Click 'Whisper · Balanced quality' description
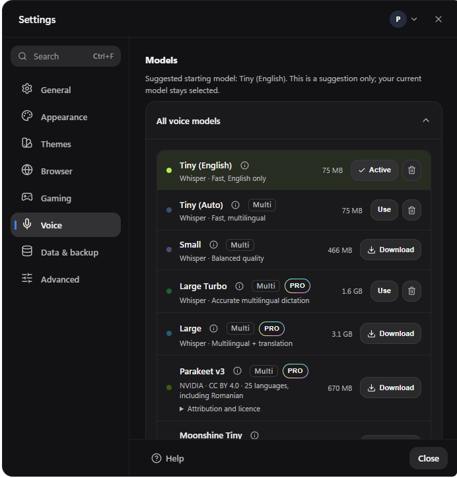This screenshot has height=478, width=457. 222,258
